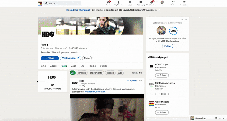Open the HBO Latin America page
The height and width of the screenshot is (121, 227).
(x=165, y=83)
